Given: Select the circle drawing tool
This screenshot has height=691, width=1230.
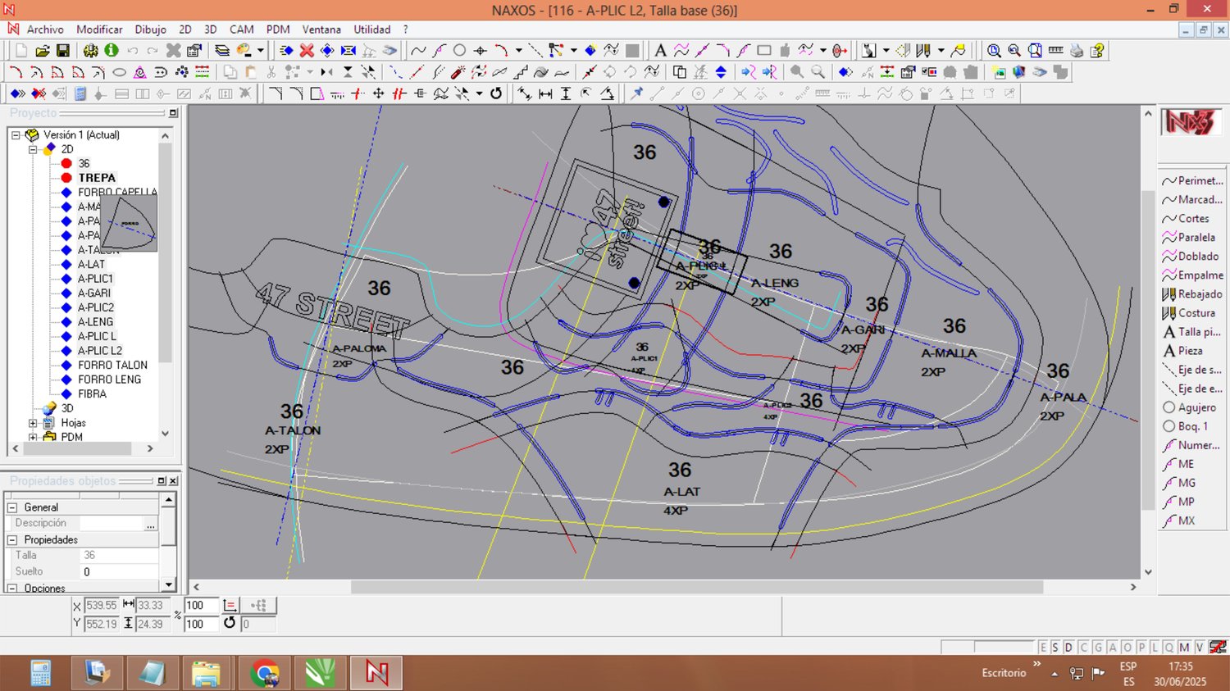Looking at the screenshot, I should pyautogui.click(x=459, y=51).
